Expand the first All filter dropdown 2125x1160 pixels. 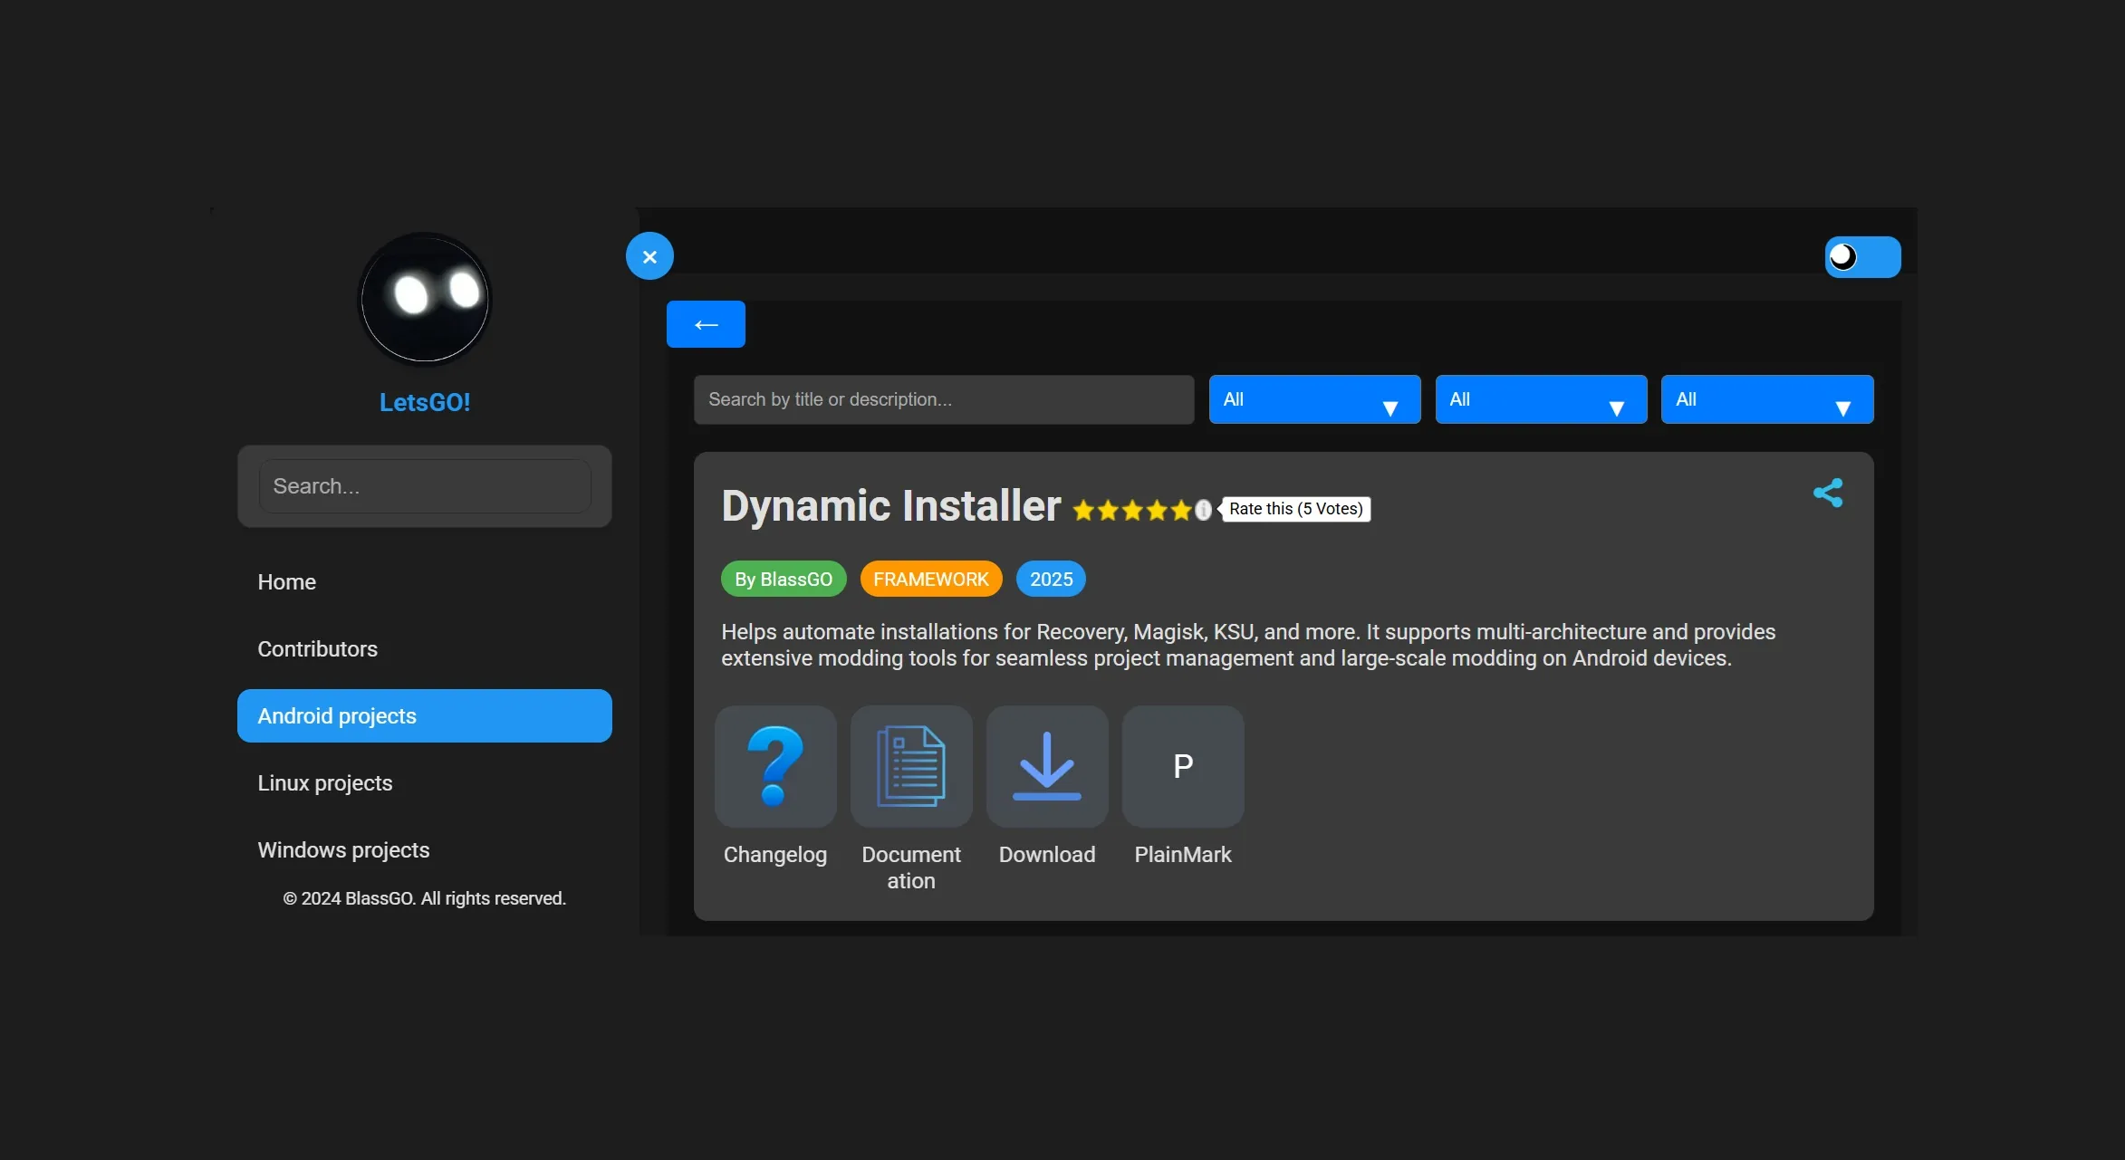[x=1313, y=399]
